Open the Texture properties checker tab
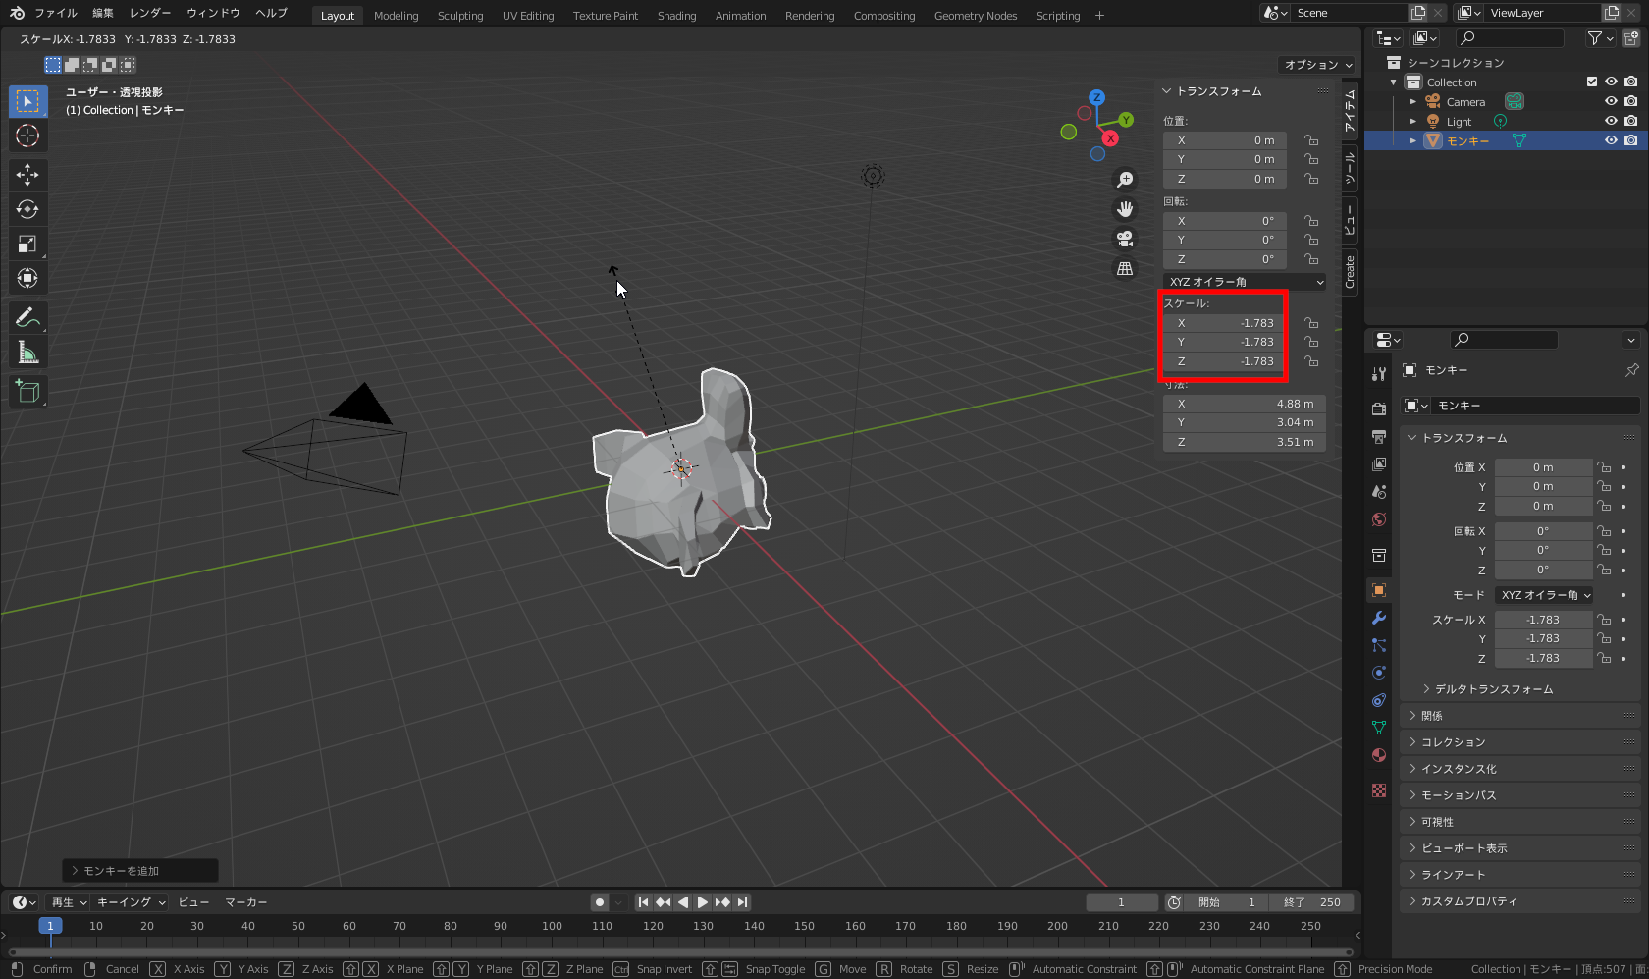The width and height of the screenshot is (1649, 979). point(1379,790)
